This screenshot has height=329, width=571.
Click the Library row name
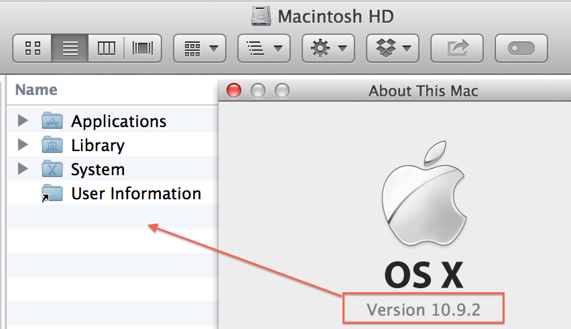(98, 145)
